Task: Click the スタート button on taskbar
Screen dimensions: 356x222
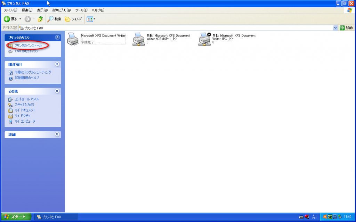Action: pyautogui.click(x=16, y=217)
